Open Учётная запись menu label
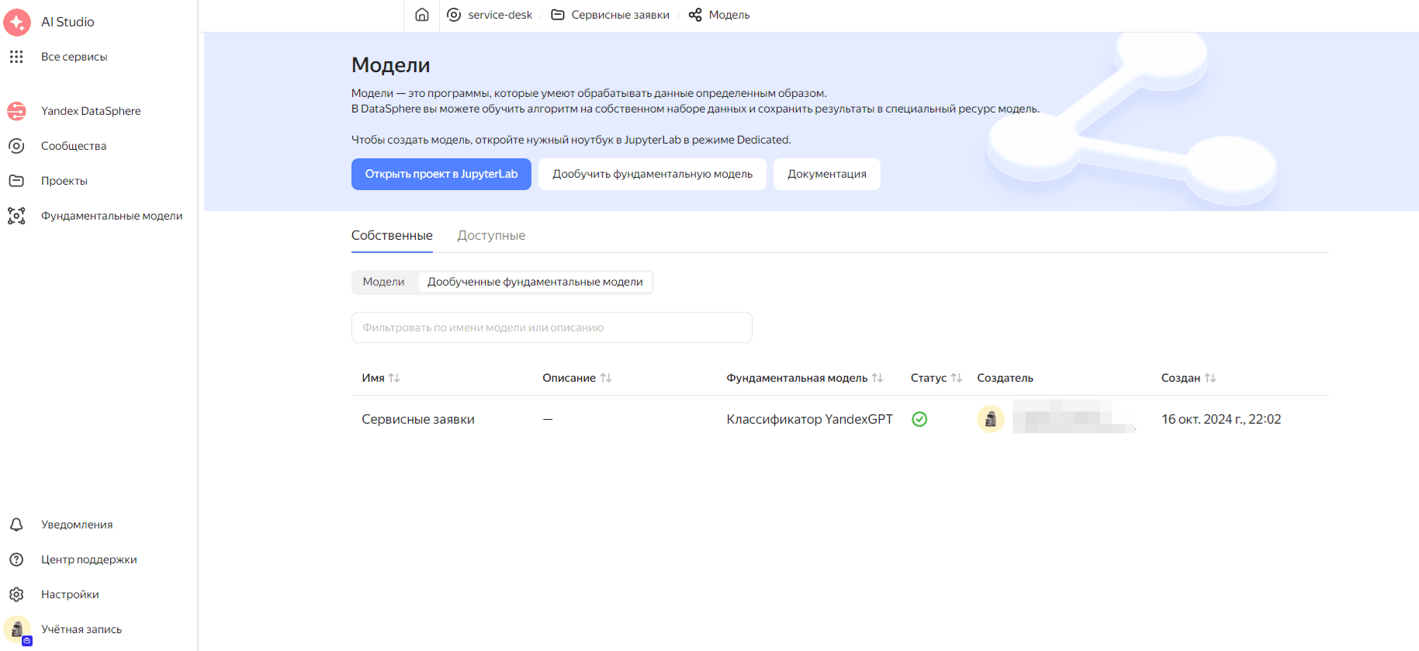Image resolution: width=1419 pixels, height=651 pixels. (x=81, y=629)
